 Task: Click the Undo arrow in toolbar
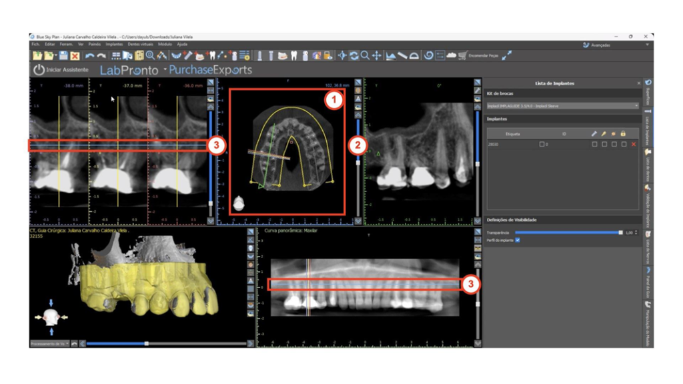(90, 57)
